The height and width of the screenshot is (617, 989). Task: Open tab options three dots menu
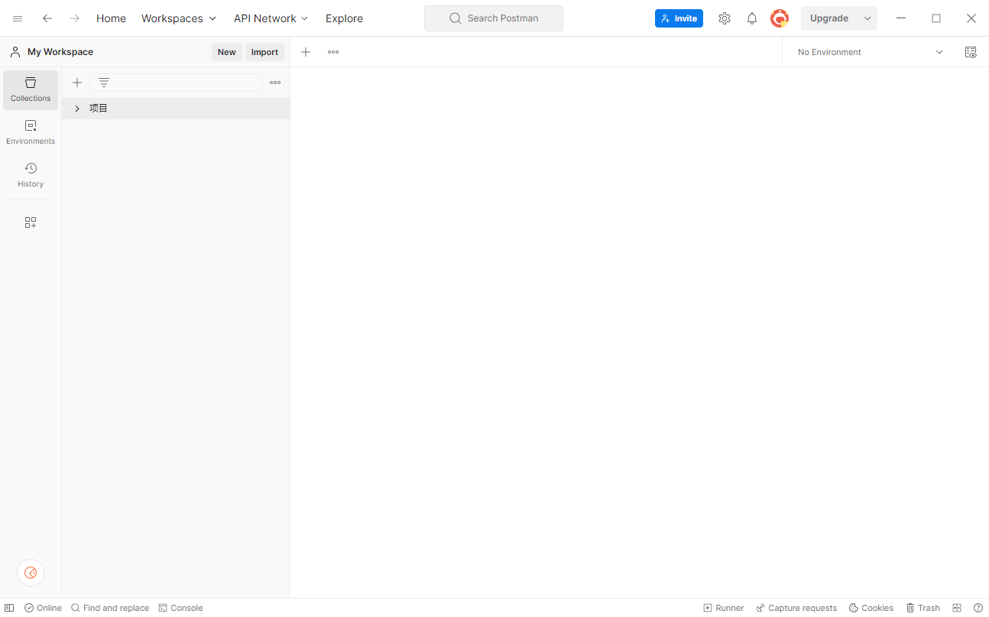(x=333, y=52)
